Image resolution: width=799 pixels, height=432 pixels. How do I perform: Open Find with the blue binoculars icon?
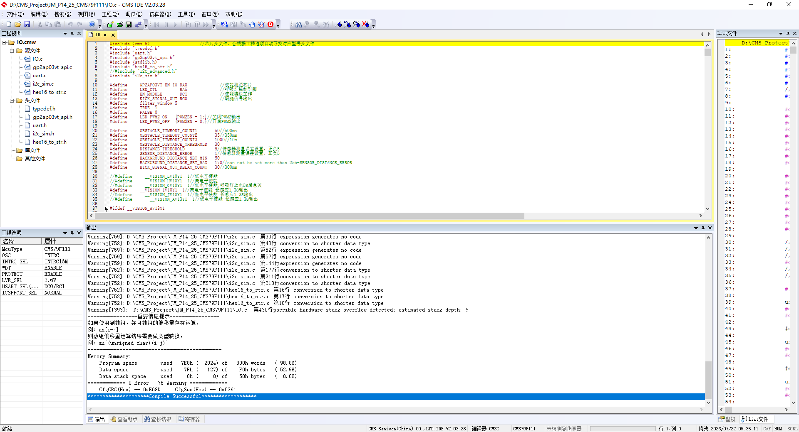pos(298,25)
